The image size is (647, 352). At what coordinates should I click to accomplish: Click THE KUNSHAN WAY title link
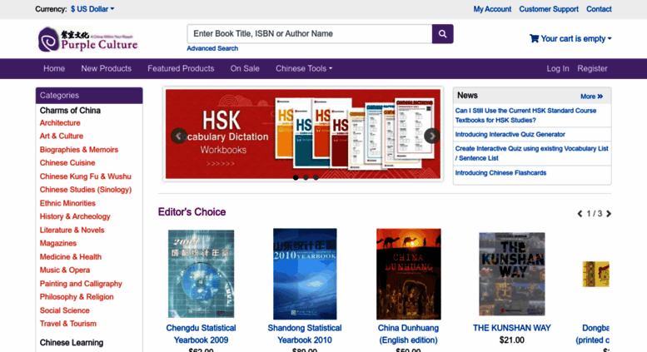pyautogui.click(x=511, y=328)
